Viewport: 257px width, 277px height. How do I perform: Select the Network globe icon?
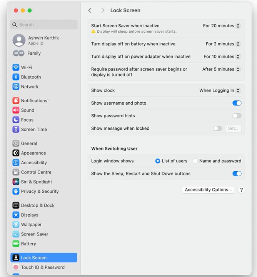coord(16,87)
